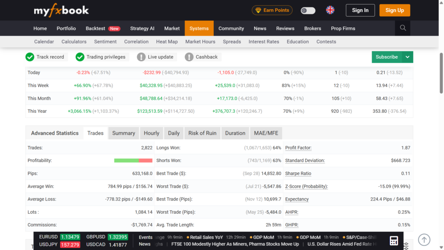The width and height of the screenshot is (444, 250).
Task: Open the Community menu item
Action: click(231, 28)
